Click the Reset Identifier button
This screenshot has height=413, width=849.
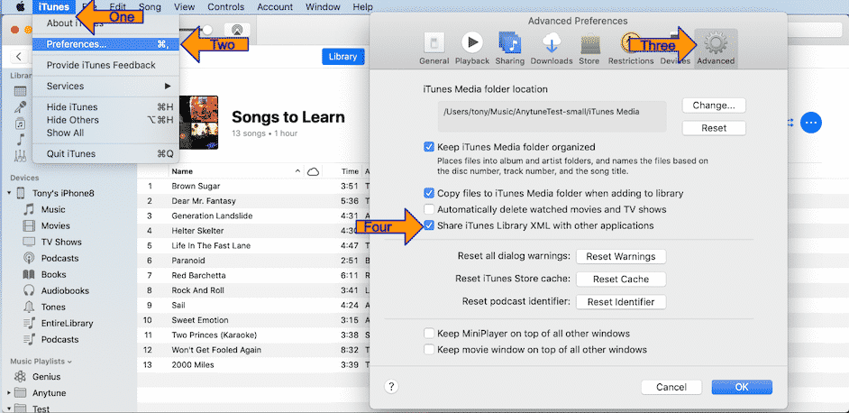pyautogui.click(x=620, y=302)
